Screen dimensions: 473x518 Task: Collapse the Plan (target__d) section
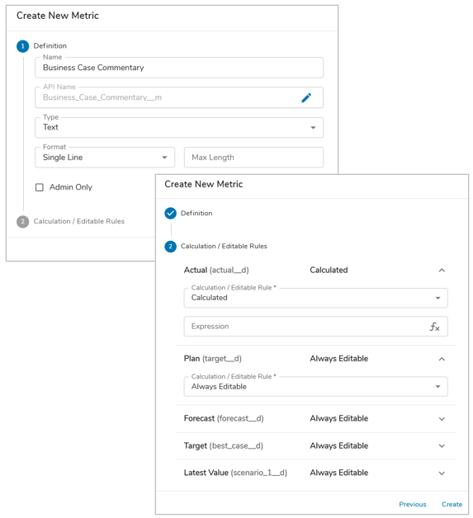[x=442, y=359]
